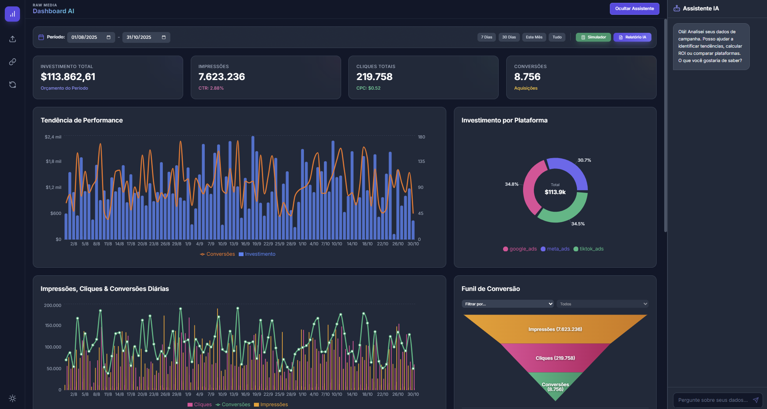Toggle google_ads legend in platform chart
Image resolution: width=767 pixels, height=409 pixels.
click(x=520, y=249)
